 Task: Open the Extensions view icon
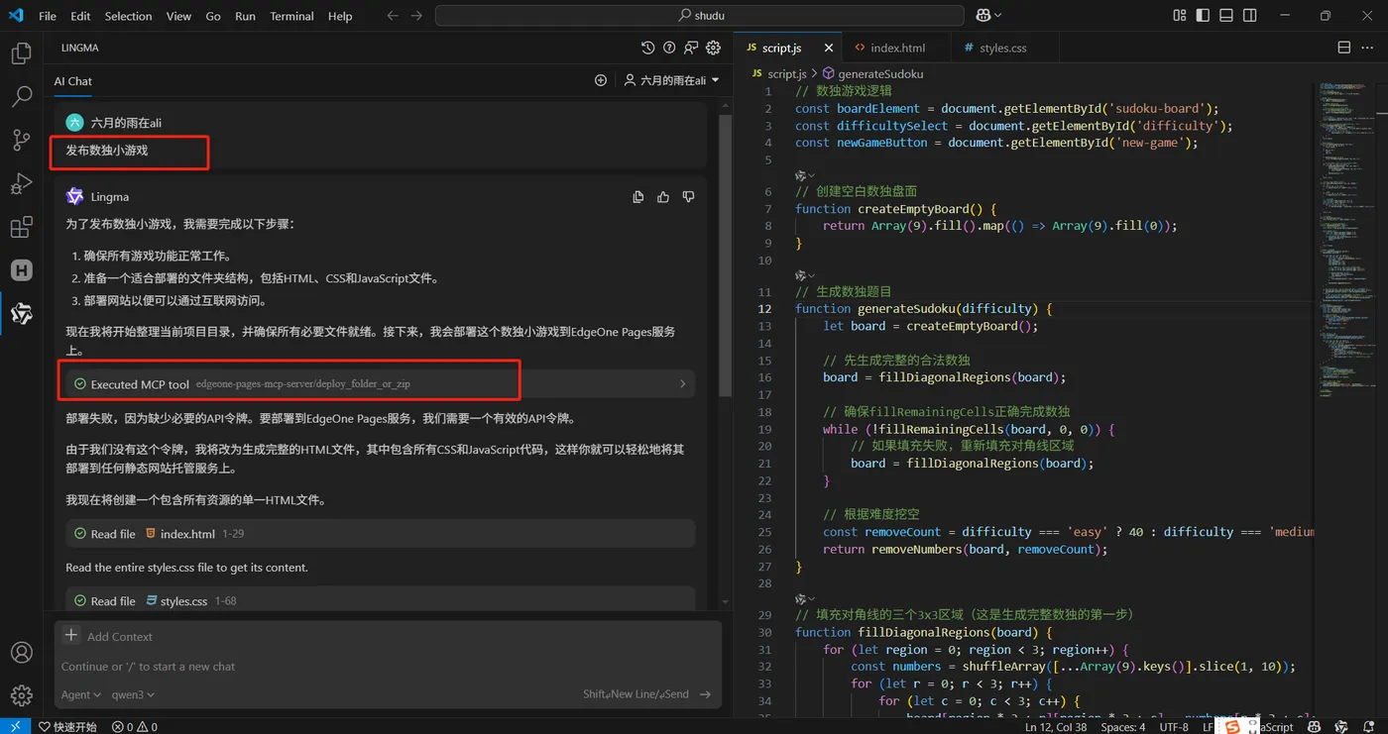(x=21, y=228)
